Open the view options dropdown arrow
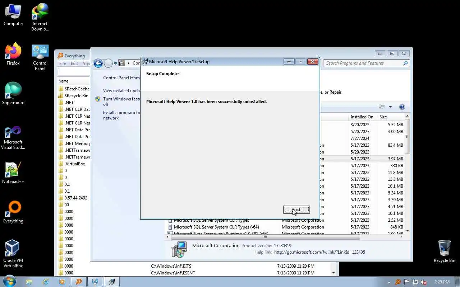The height and width of the screenshot is (287, 460). pos(390,107)
